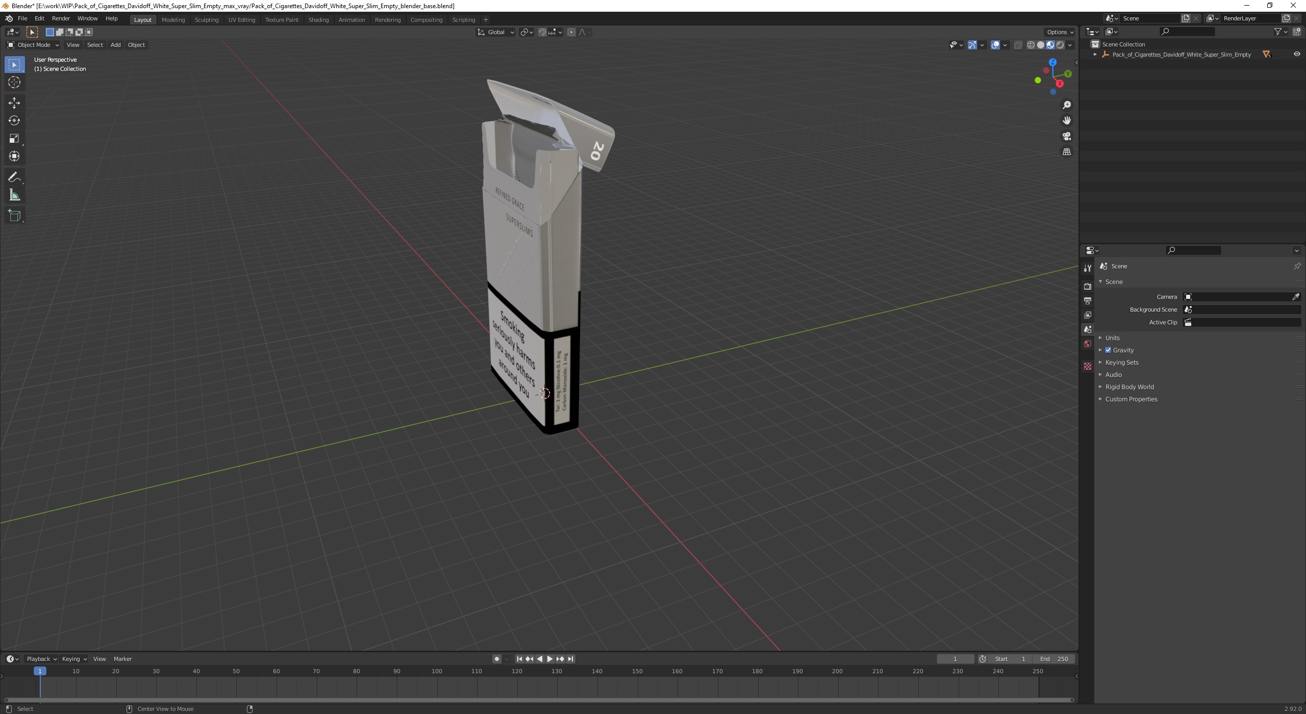The width and height of the screenshot is (1306, 714).
Task: Switch orthographic/perspective grid icon
Action: click(x=1067, y=152)
